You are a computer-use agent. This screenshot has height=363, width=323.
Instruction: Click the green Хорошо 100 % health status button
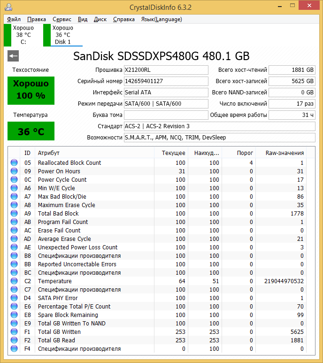click(x=31, y=89)
